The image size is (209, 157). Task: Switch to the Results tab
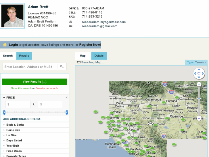pos(24,56)
